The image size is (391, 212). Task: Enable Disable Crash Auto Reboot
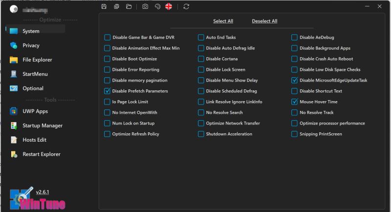[x=295, y=59]
